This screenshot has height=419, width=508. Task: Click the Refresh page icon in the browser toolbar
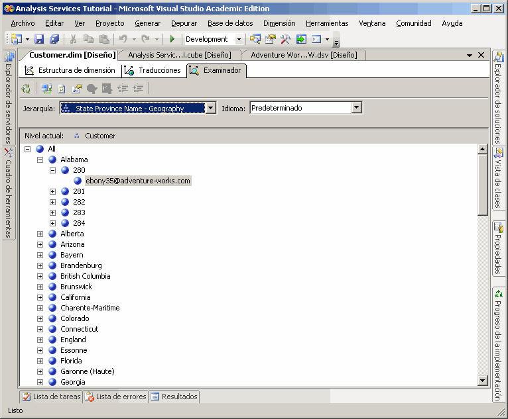point(62,88)
